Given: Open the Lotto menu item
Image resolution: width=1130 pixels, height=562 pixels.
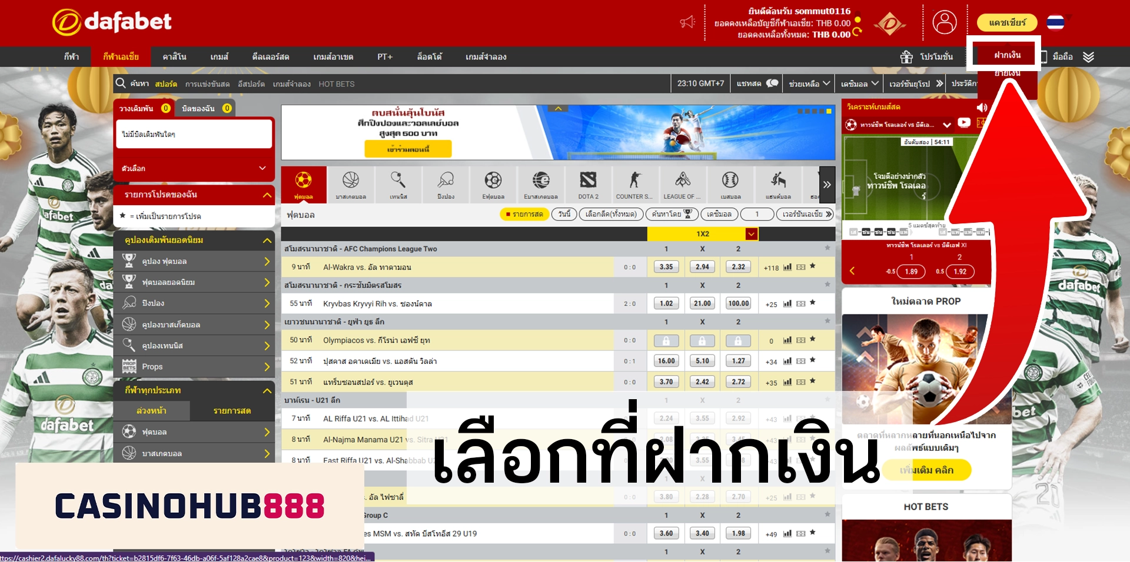Looking at the screenshot, I should click(x=429, y=57).
